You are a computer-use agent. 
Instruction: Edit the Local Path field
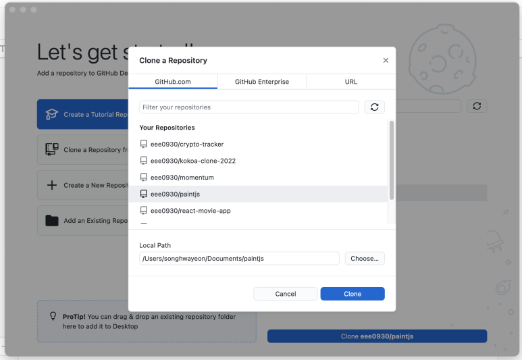[x=239, y=259]
